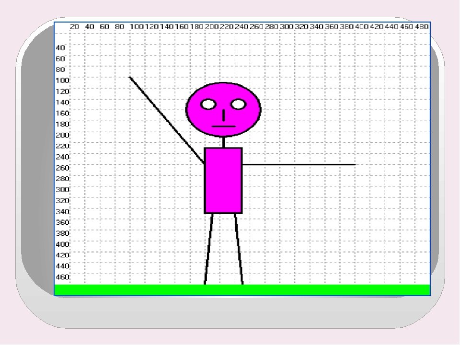
Task: Select the figure's right white eye
Action: (x=238, y=103)
